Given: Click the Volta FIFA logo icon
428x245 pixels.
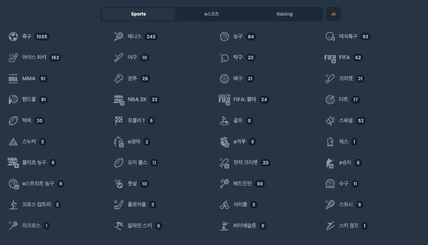Looking at the screenshot, I should click(224, 100).
